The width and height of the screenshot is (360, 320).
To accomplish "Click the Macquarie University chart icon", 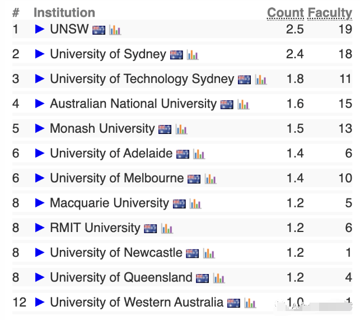I will point(195,204).
